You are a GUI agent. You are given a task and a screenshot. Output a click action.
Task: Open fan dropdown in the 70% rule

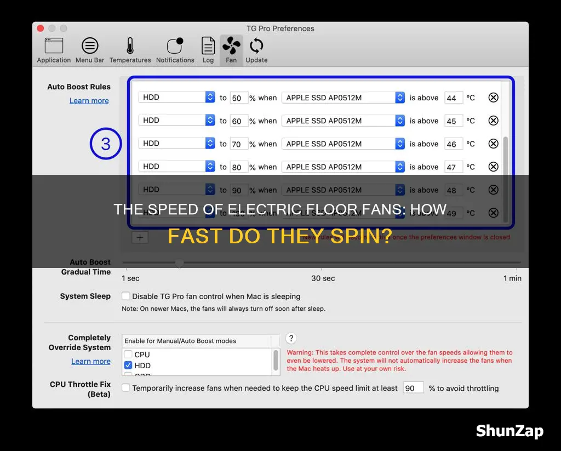click(176, 143)
